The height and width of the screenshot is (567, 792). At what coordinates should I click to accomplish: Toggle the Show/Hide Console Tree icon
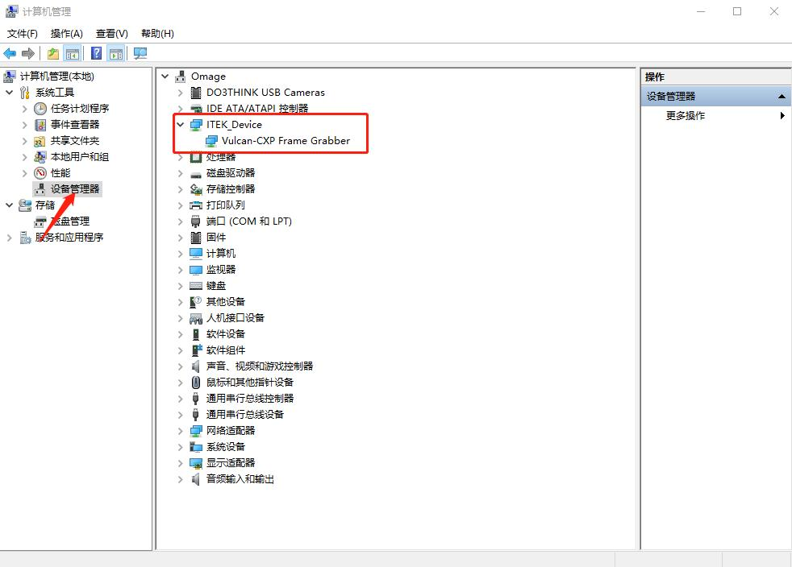[73, 53]
